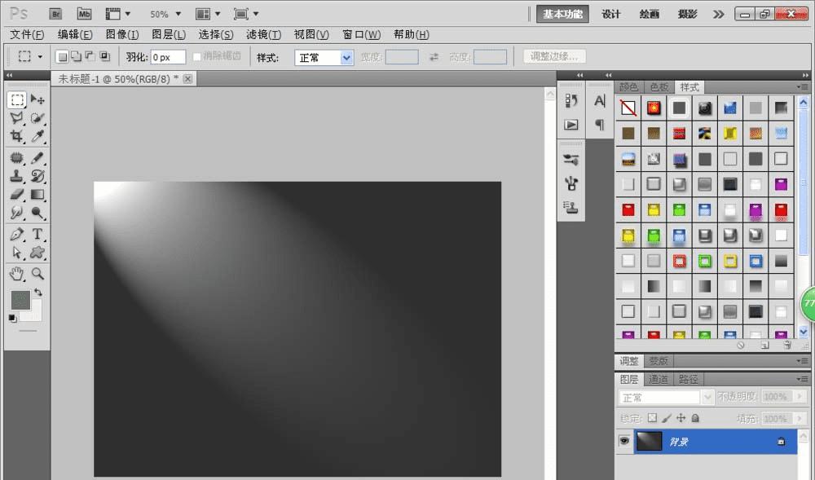Choose the 'Add to selection' mode button
815x480 pixels.
click(x=76, y=57)
